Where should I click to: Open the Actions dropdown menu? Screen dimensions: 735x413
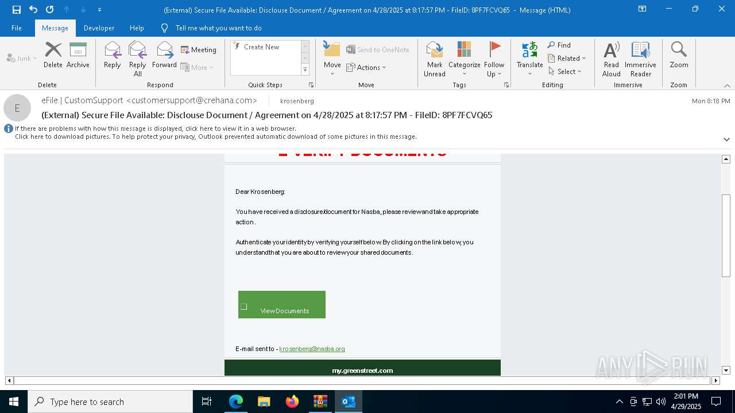[x=366, y=68]
